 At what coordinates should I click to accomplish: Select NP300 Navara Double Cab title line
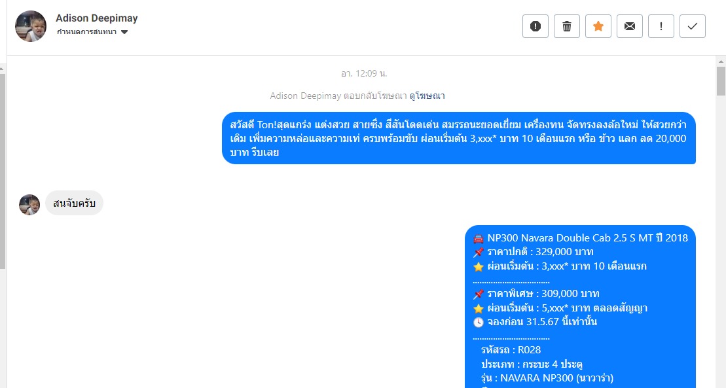coord(580,238)
